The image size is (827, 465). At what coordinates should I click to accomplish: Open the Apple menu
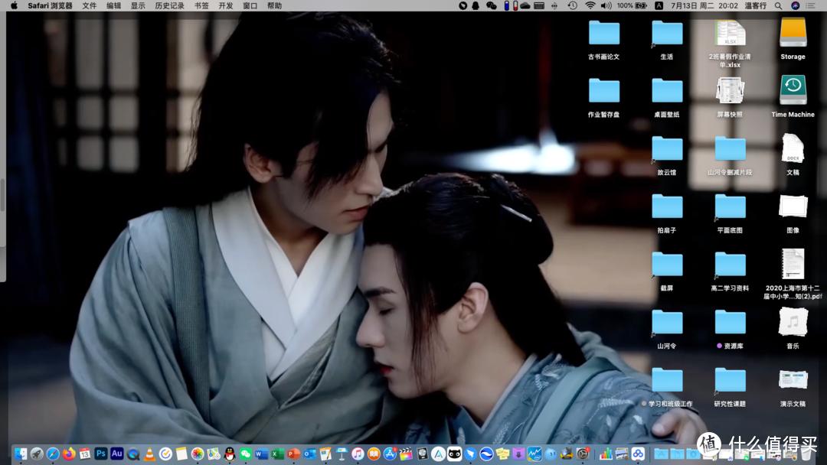(x=14, y=5)
